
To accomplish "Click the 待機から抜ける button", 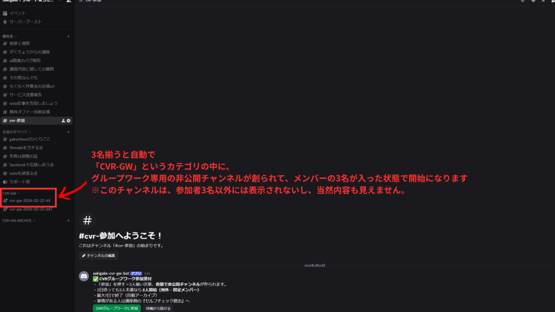I will point(158,308).
